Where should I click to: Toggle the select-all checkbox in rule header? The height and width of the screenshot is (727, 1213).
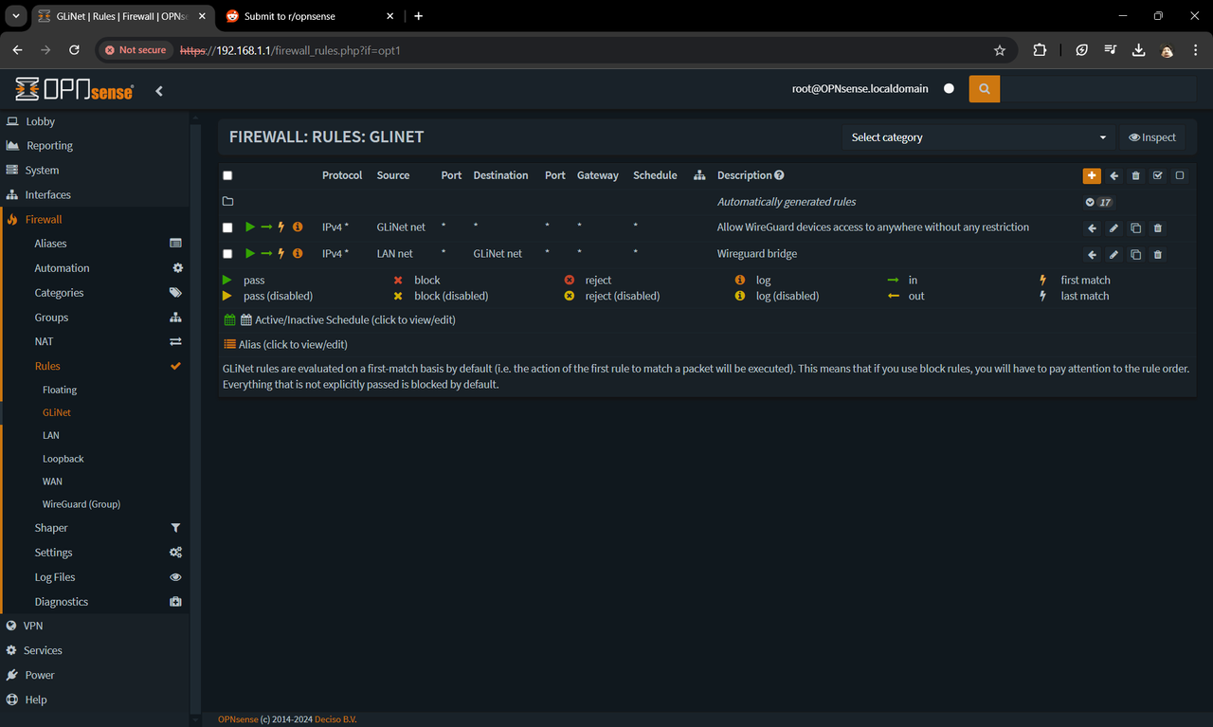pyautogui.click(x=227, y=175)
